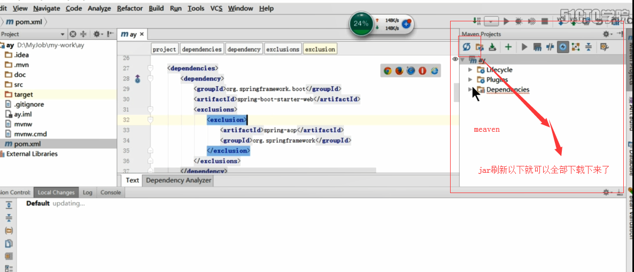Open the Console tab in Version Control
Screen dimensions: 634x272
click(111, 193)
